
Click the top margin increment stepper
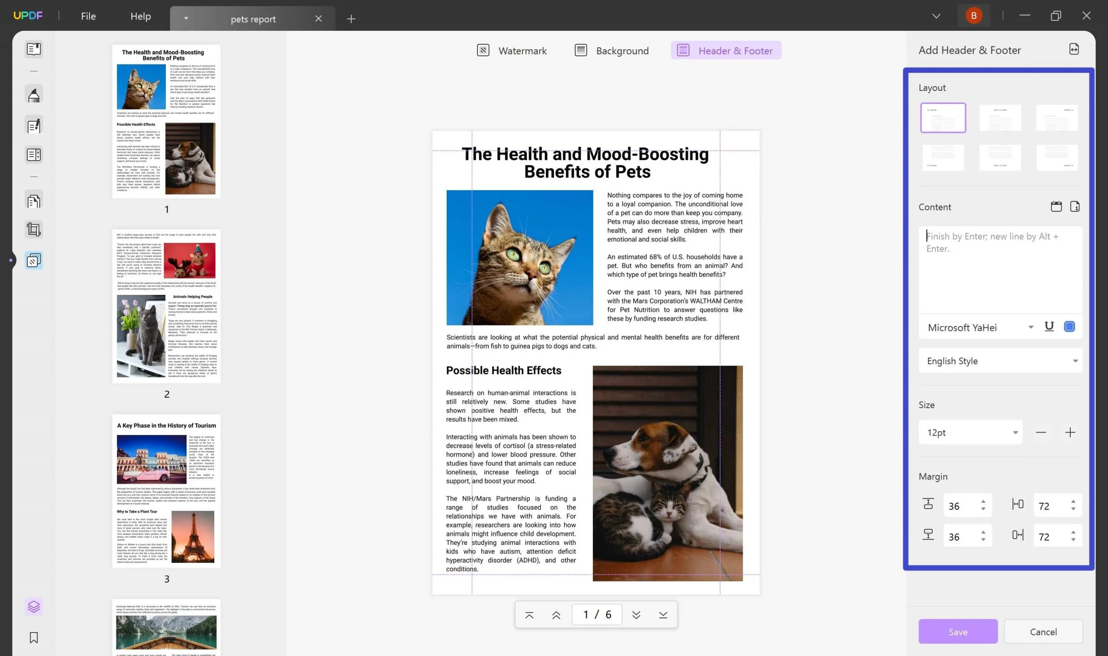(982, 500)
